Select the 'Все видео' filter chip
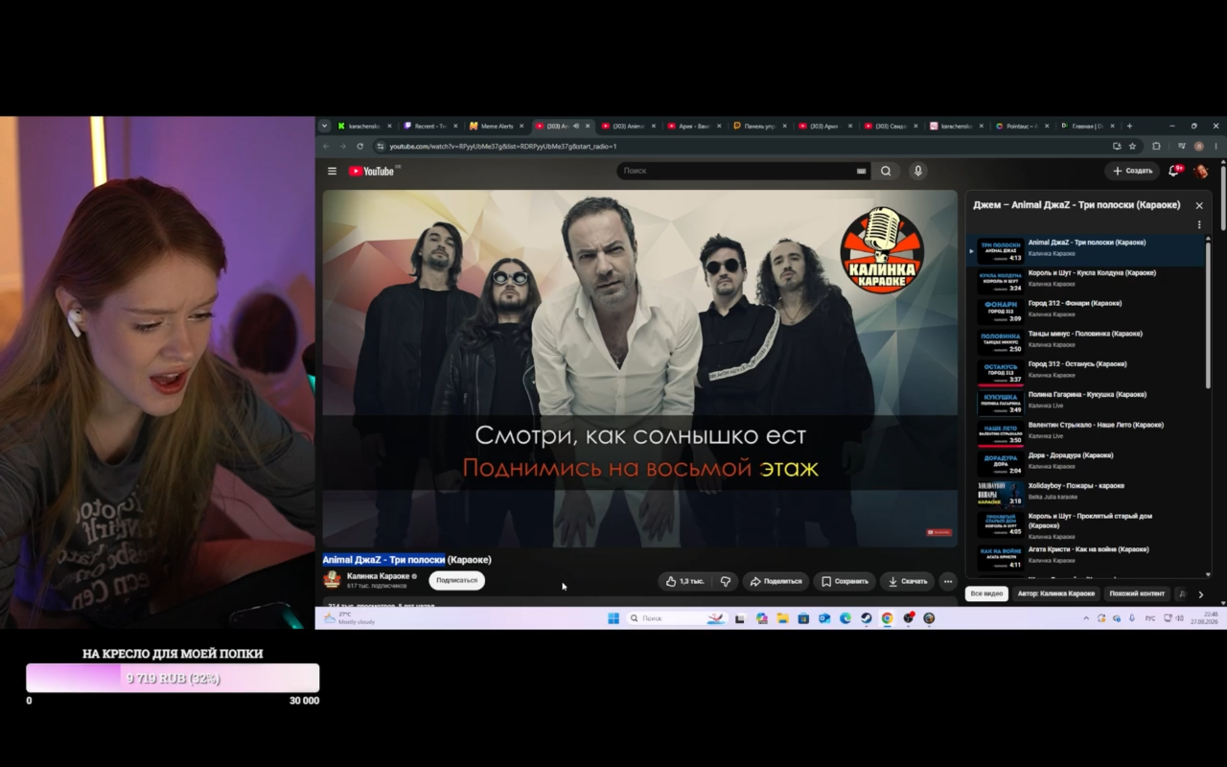 click(x=986, y=594)
